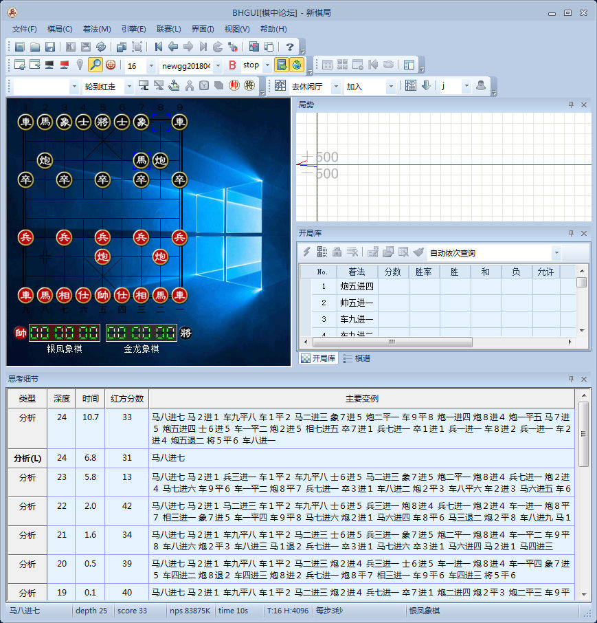597x623 pixels.
Task: Open the 文件(F) menu
Action: click(24, 29)
